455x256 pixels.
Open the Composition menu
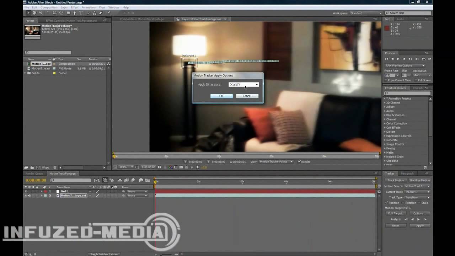coord(49,7)
